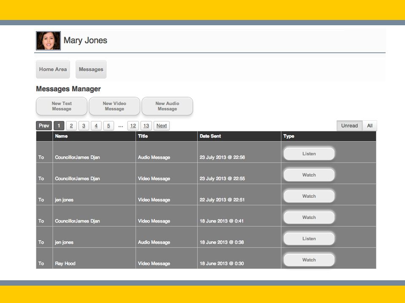Select page 1 in pagination
The width and height of the screenshot is (405, 303).
click(59, 126)
